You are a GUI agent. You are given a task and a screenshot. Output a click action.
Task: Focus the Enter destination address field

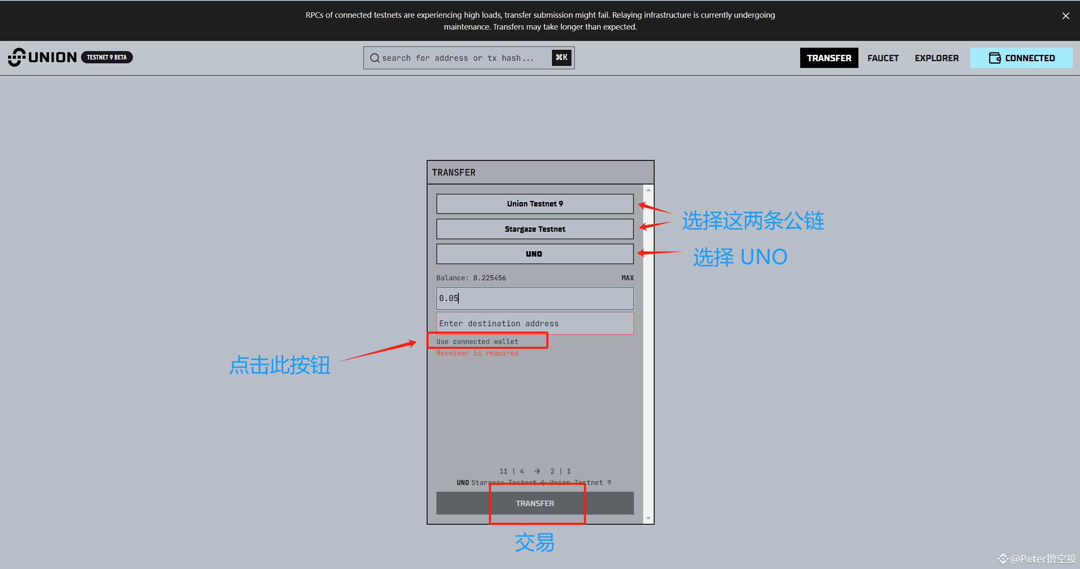pos(535,323)
